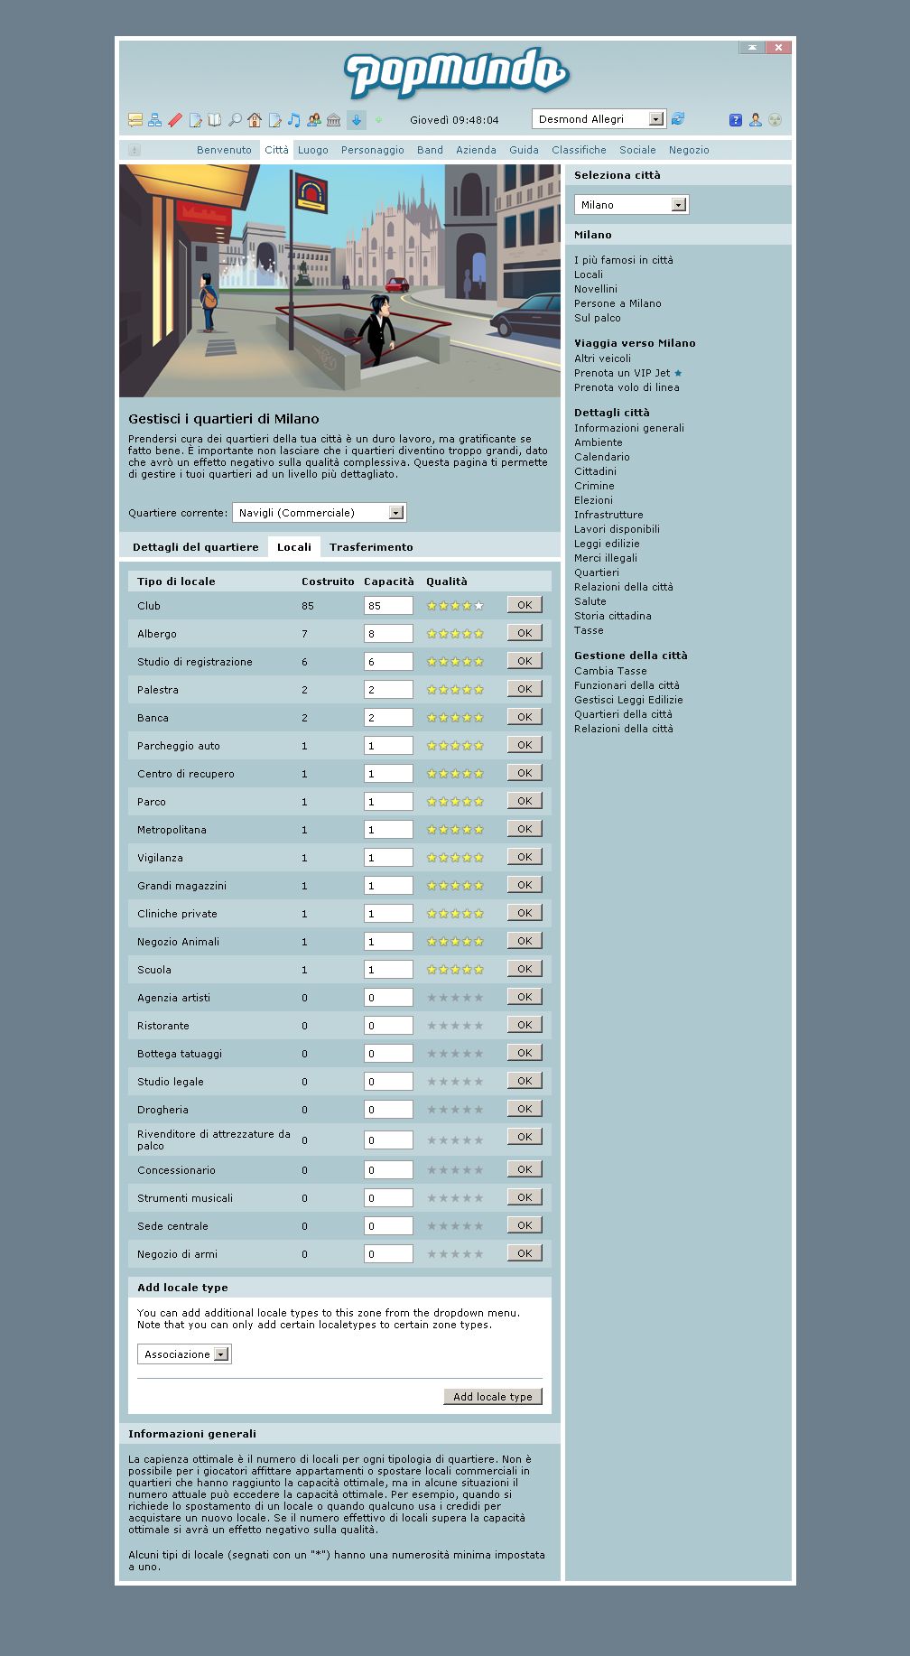
Task: Click the Add locale type button
Action: [493, 1397]
